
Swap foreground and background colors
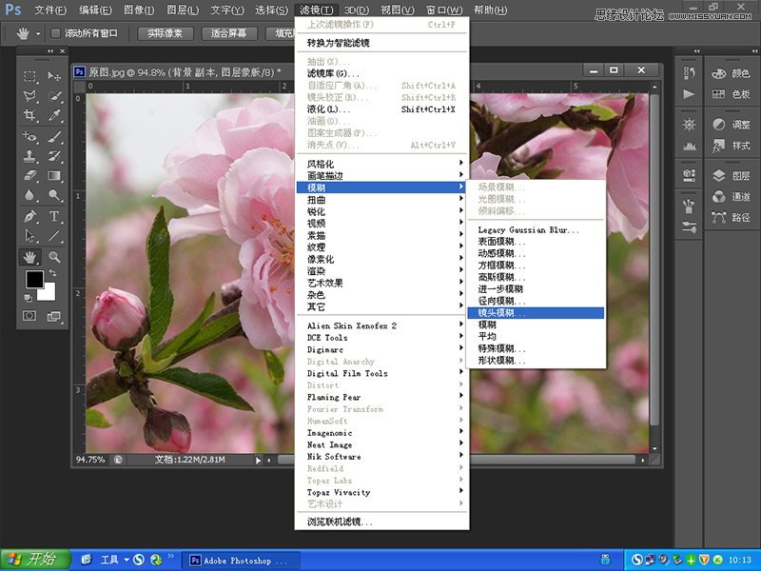(53, 273)
